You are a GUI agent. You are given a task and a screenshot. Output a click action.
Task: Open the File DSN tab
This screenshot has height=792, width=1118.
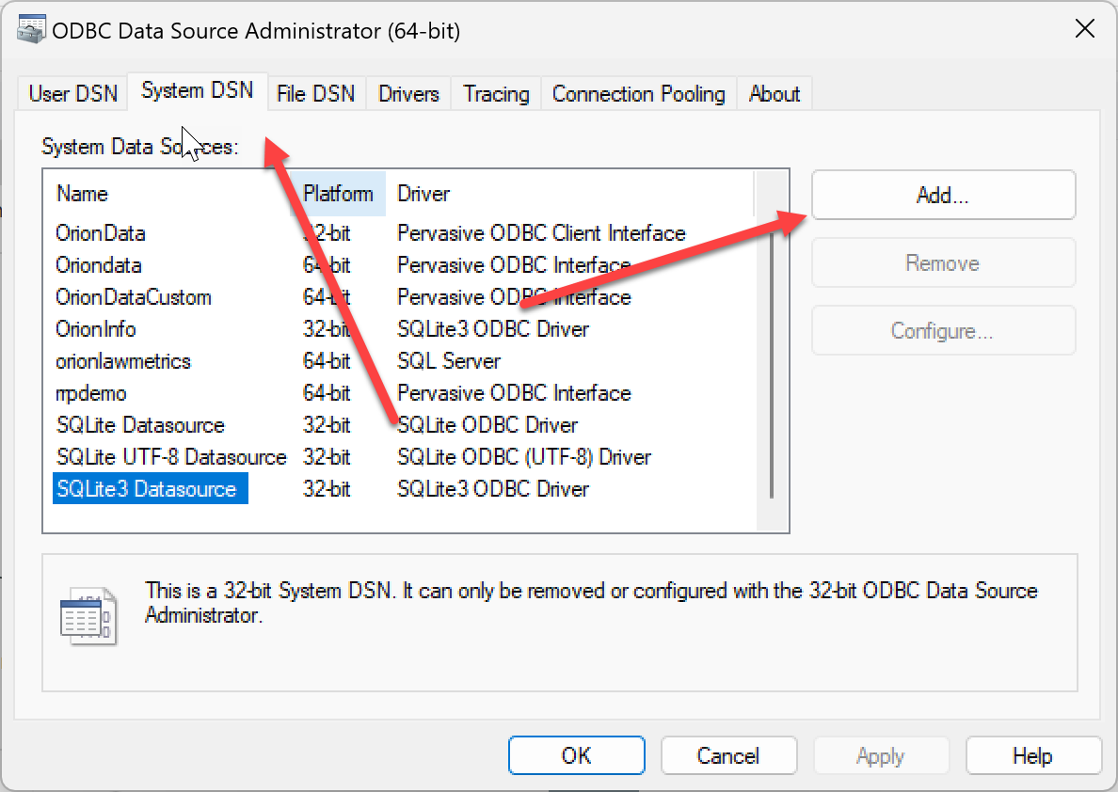pyautogui.click(x=315, y=93)
